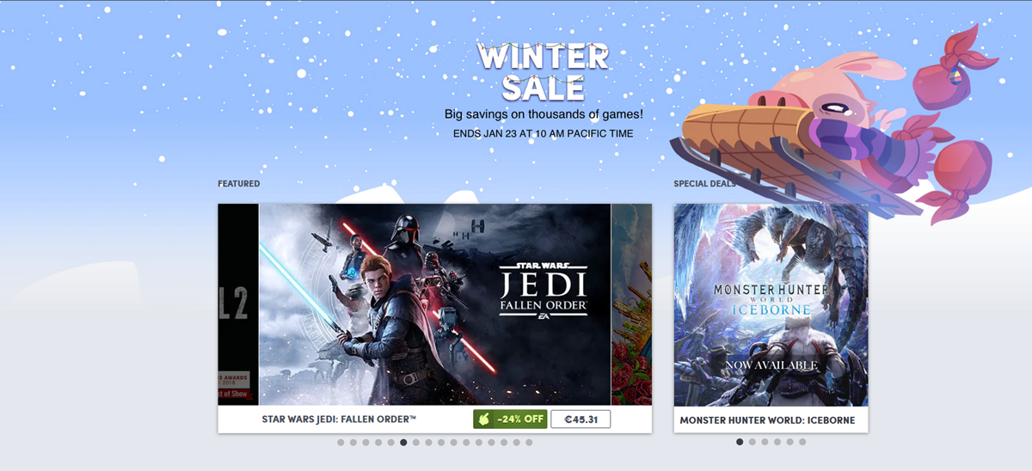Viewport: 1032px width, 471px height.
Task: Select the currently active sixth featured carousel dot
Action: click(403, 443)
